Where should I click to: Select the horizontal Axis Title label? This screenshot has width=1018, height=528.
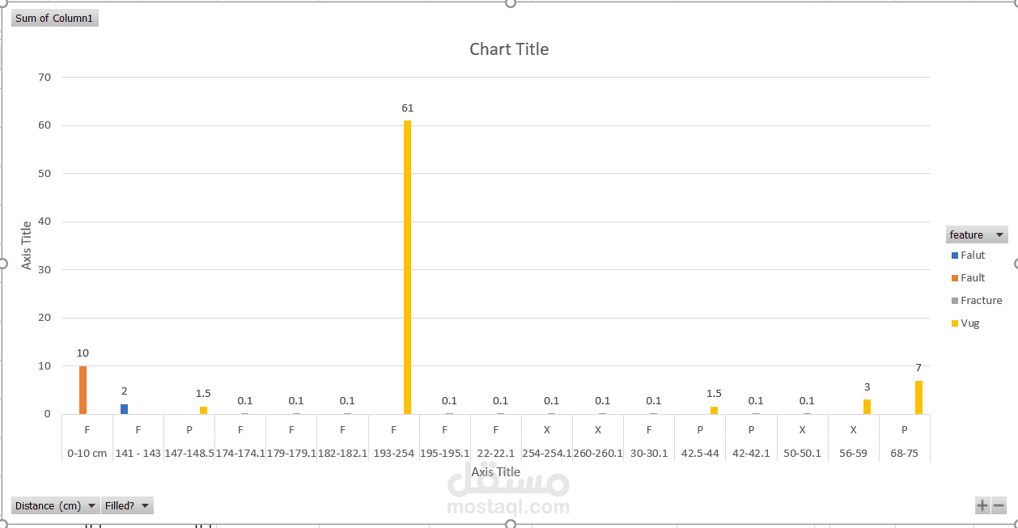point(496,472)
